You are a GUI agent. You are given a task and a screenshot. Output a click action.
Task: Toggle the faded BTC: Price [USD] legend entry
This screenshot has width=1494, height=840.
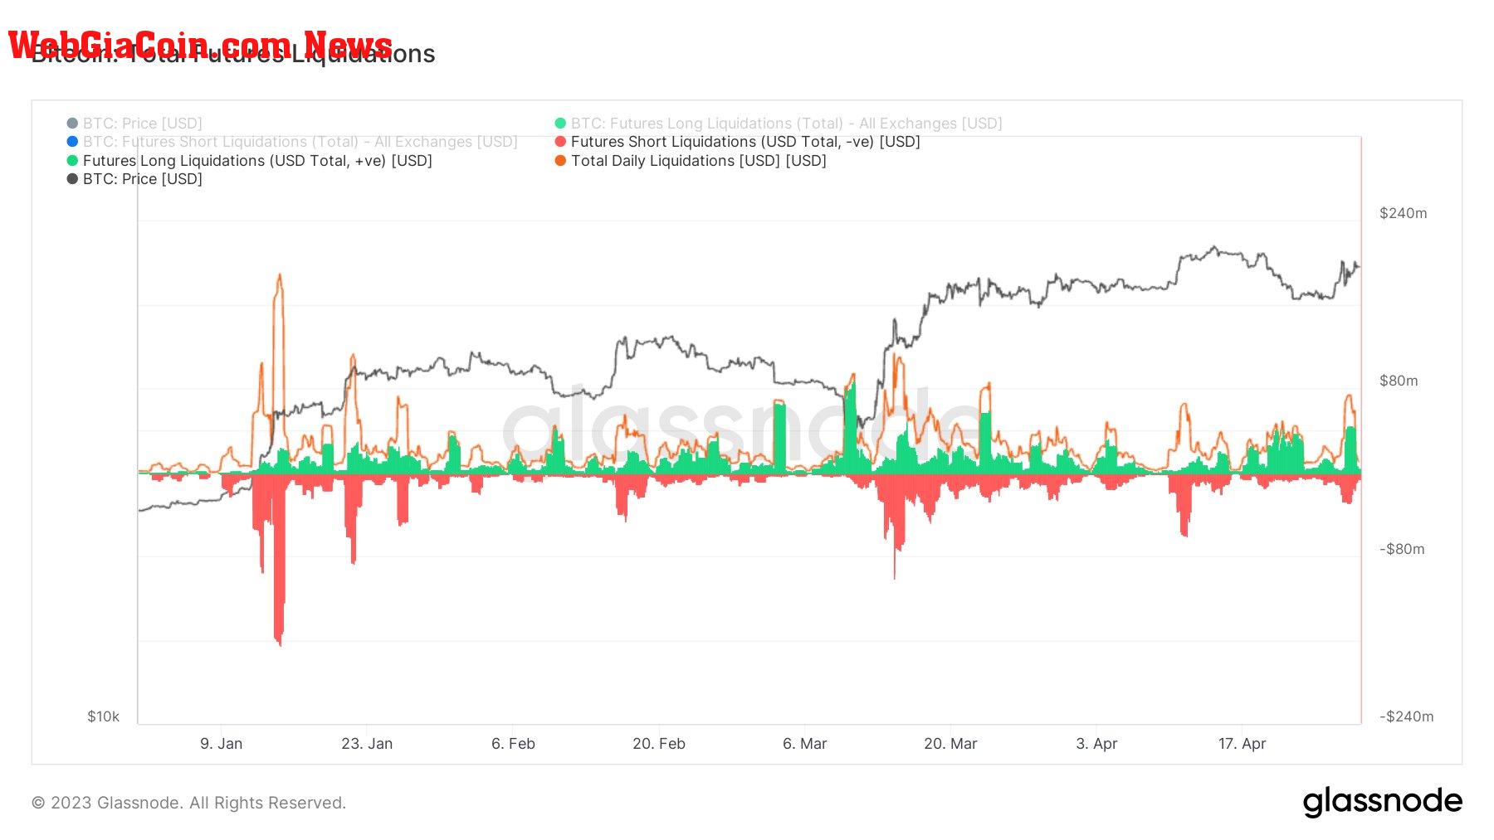pyautogui.click(x=134, y=124)
